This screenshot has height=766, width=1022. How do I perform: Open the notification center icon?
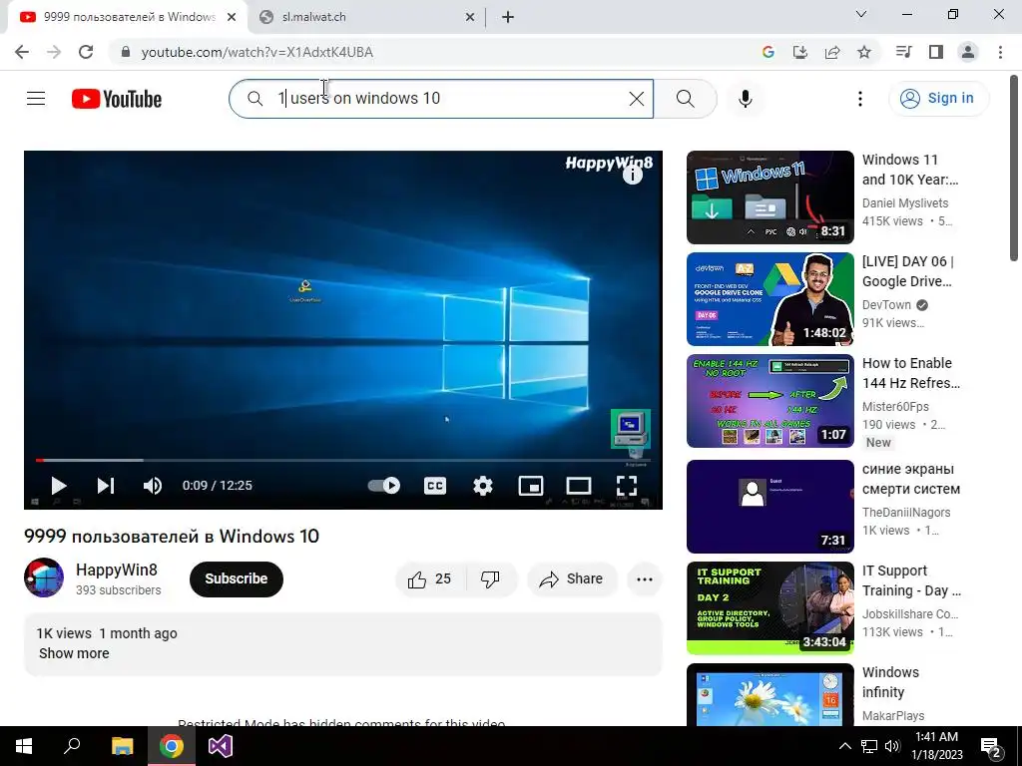(991, 747)
